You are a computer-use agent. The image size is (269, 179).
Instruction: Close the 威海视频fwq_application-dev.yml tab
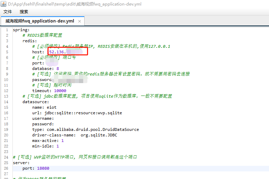click(x=79, y=21)
